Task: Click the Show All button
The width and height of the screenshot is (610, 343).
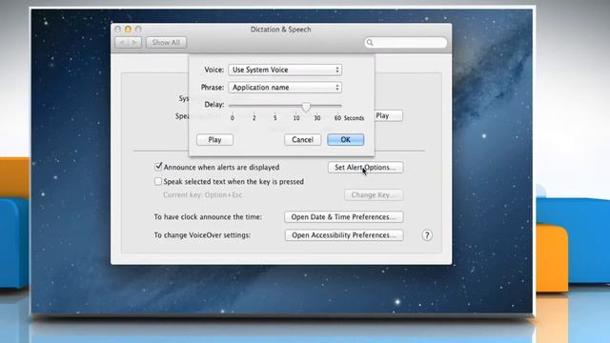Action: click(166, 42)
